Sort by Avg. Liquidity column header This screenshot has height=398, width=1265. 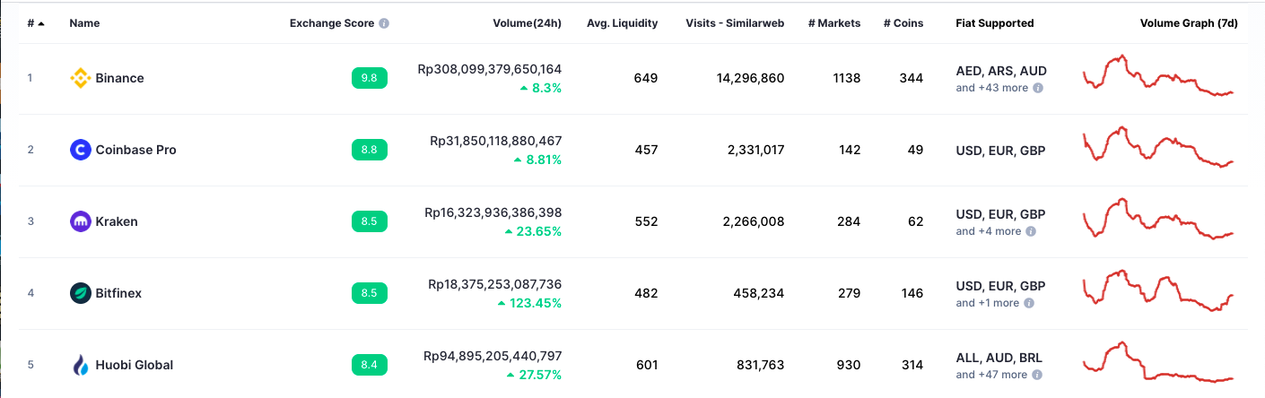click(622, 23)
